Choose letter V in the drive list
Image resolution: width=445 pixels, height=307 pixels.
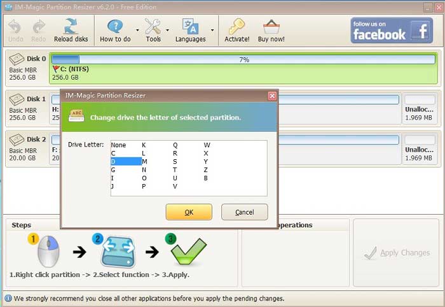click(175, 186)
